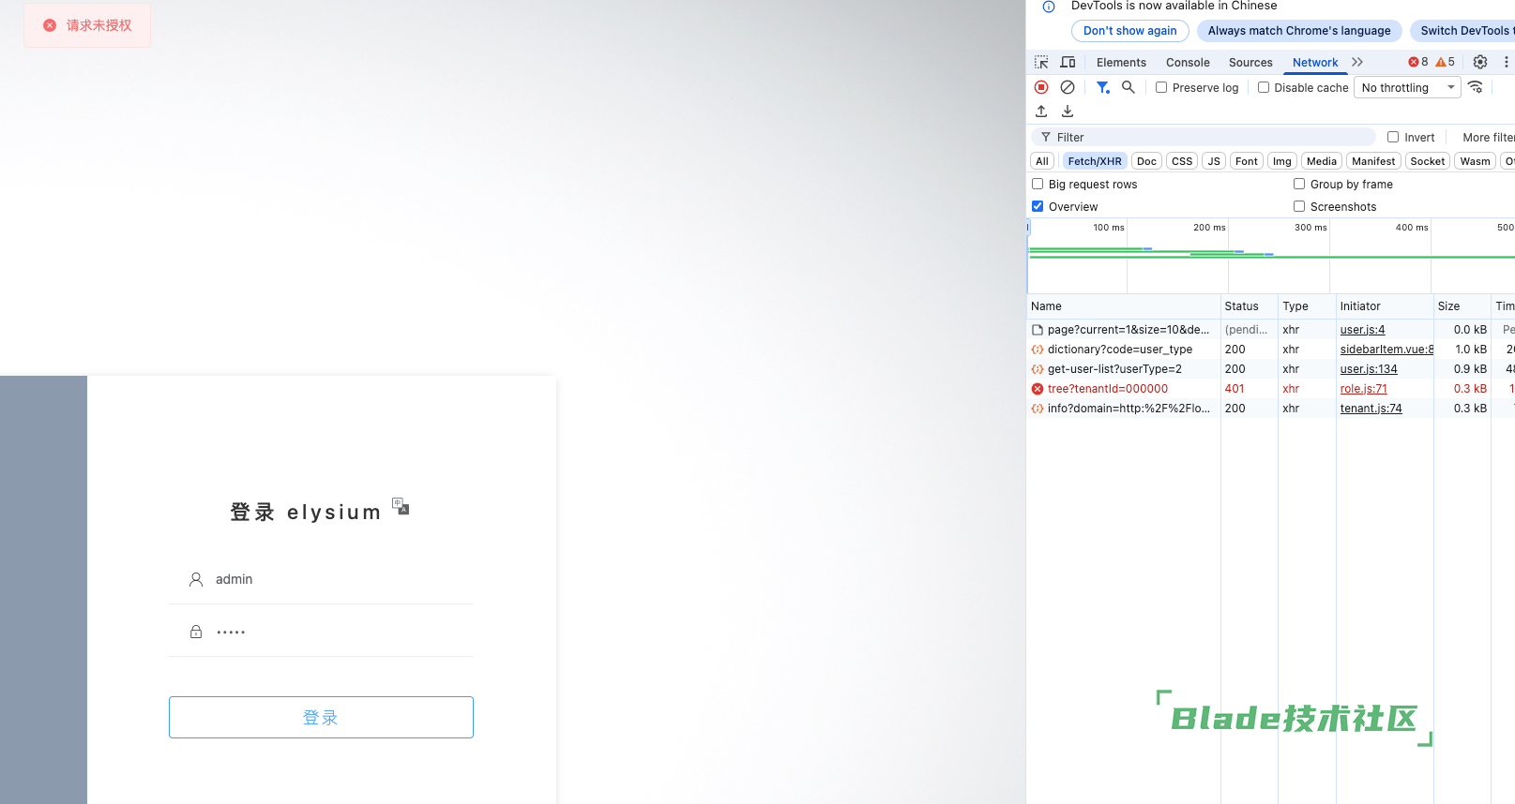Image resolution: width=1515 pixels, height=804 pixels.
Task: Open the role.js:71 initiator link
Action: (1363, 389)
